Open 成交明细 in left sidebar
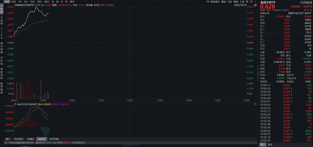Viewport: 313px width, 147px height. [2, 48]
